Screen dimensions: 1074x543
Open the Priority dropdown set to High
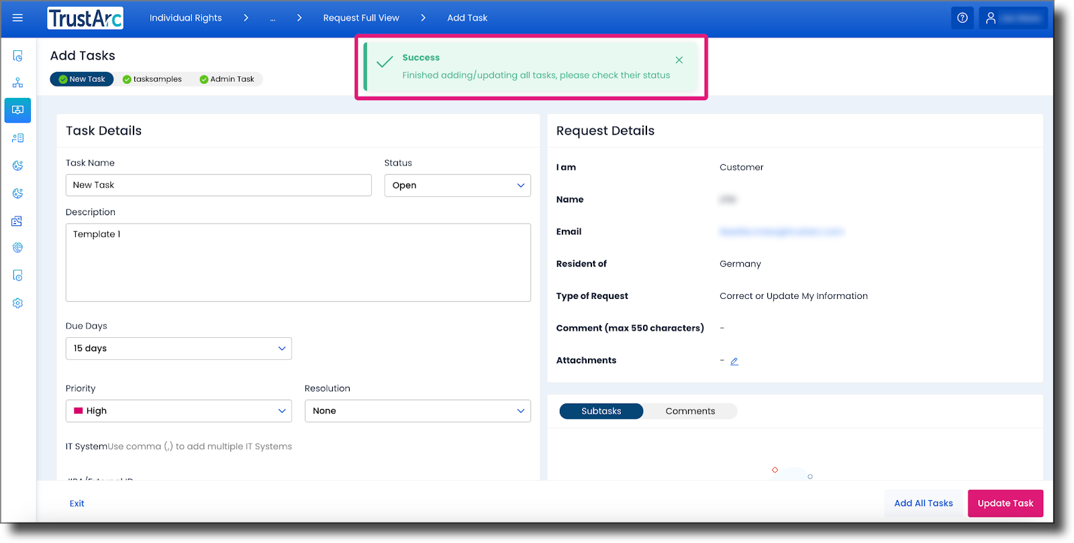pos(179,411)
